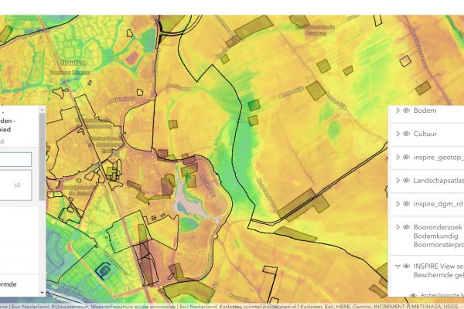This screenshot has width=464, height=309.
Task: Hide the Cultuur layer with its eye icon
Action: (x=405, y=134)
